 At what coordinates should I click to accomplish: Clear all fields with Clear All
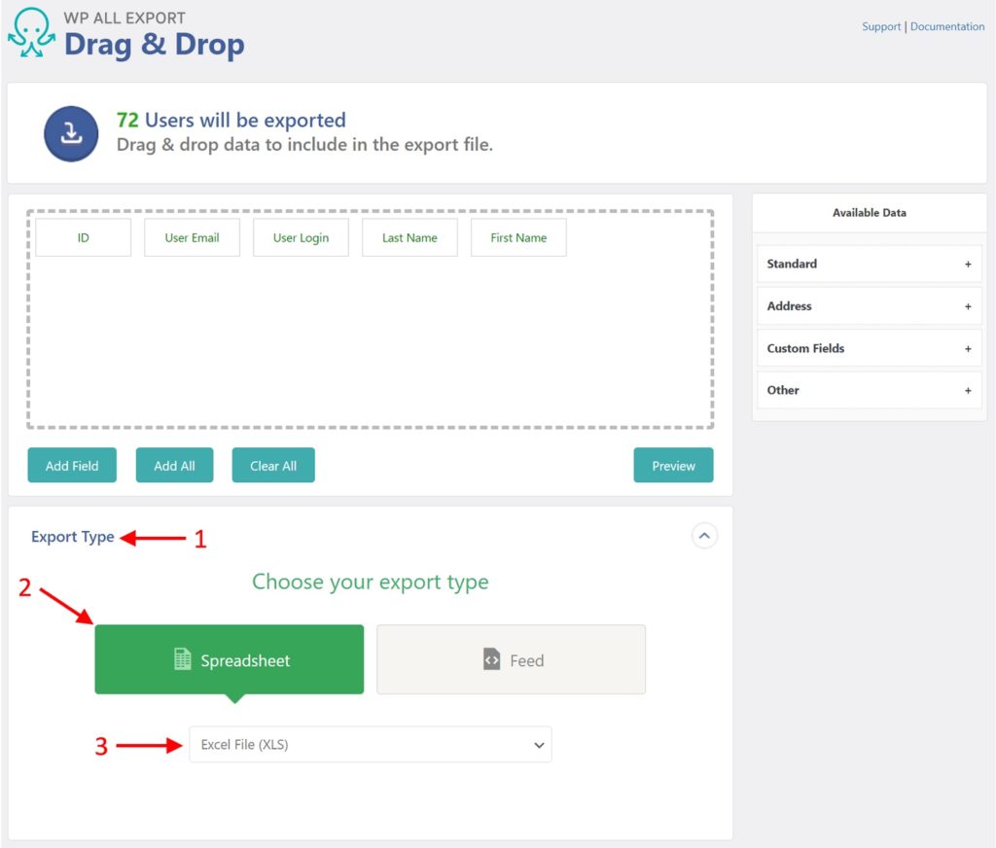[272, 465]
